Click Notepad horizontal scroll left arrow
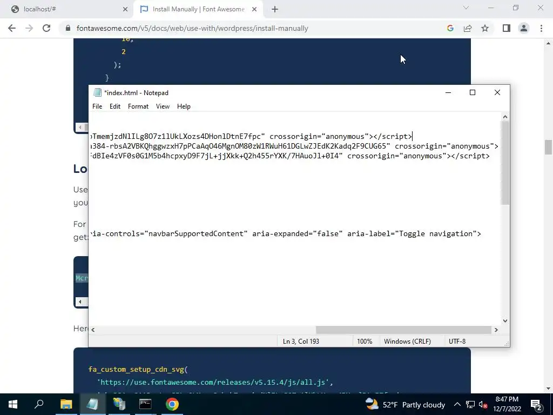 click(x=93, y=330)
